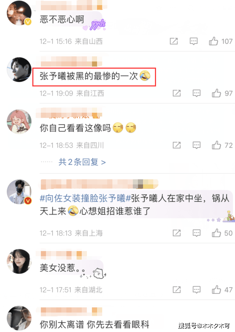Image resolution: width=235 pixels, height=332 pixels.
Task: Reply to the comment from 山西
Action: coord(194,41)
